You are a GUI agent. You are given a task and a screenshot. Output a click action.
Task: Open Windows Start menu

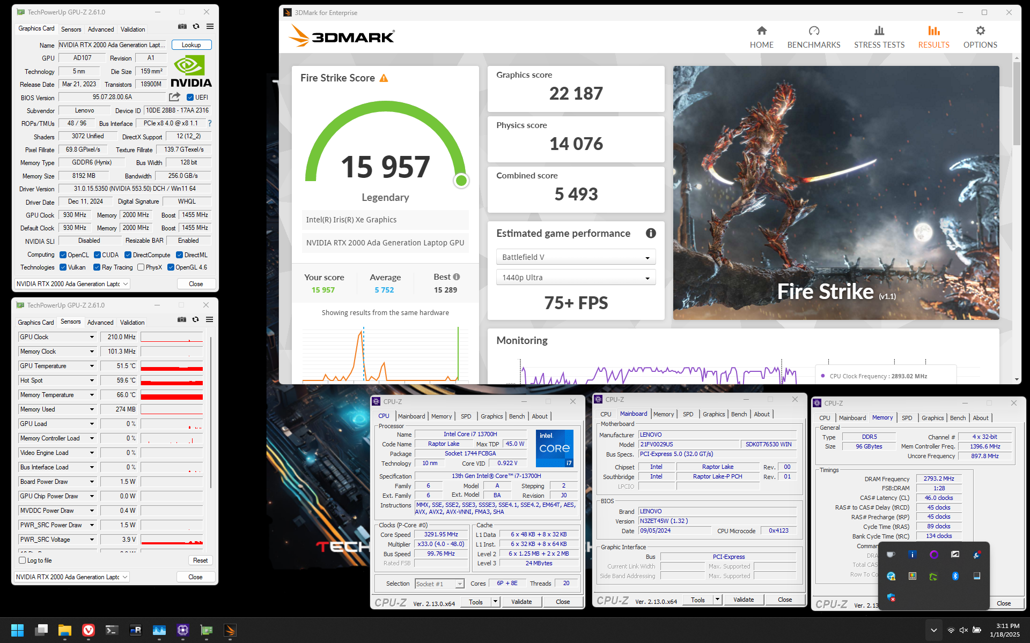(x=17, y=630)
